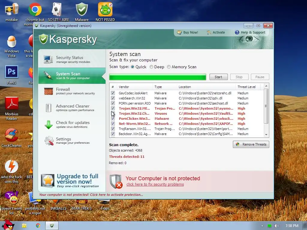
Task: Click the threat list scroll up arrow
Action: point(266,86)
